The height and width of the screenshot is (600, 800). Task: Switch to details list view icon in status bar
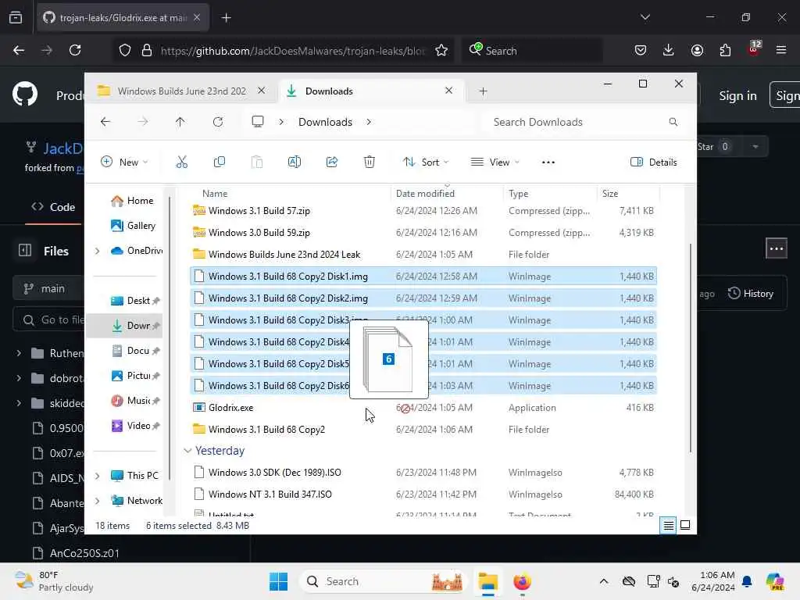pyautogui.click(x=669, y=525)
